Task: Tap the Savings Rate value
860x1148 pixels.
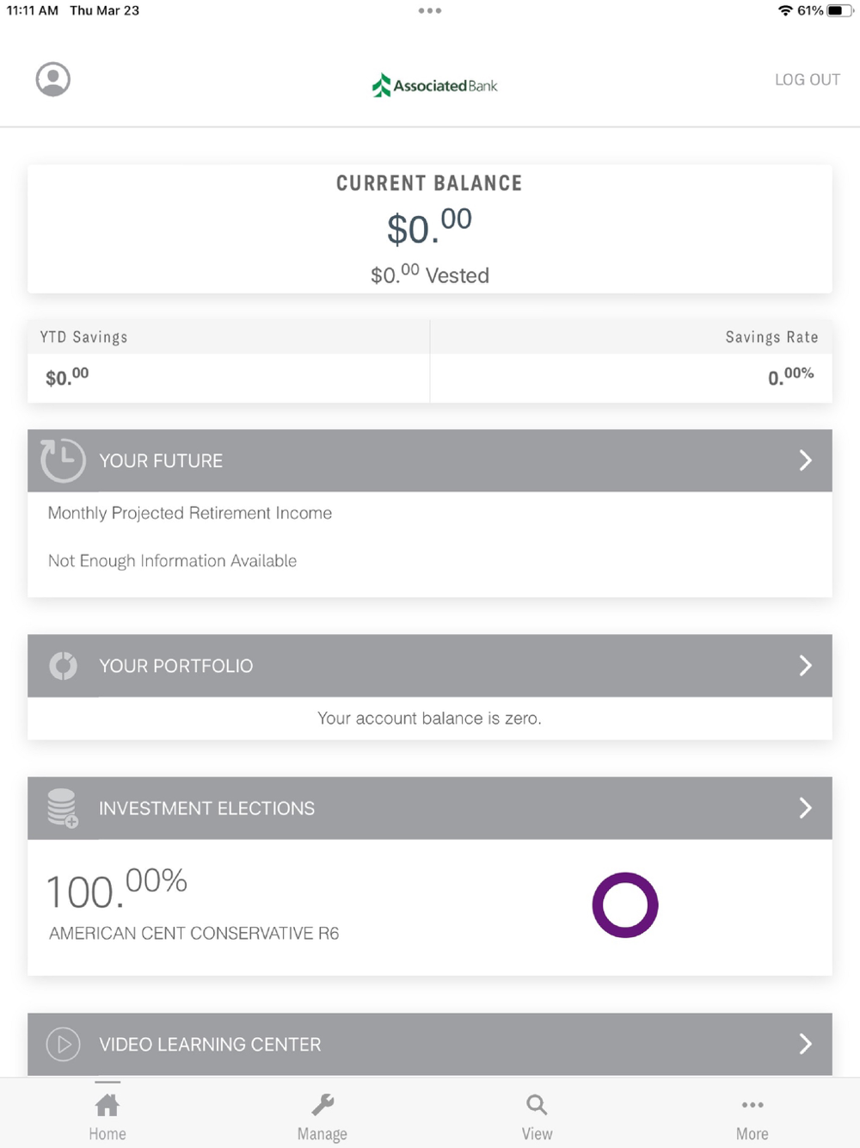Action: (x=790, y=377)
